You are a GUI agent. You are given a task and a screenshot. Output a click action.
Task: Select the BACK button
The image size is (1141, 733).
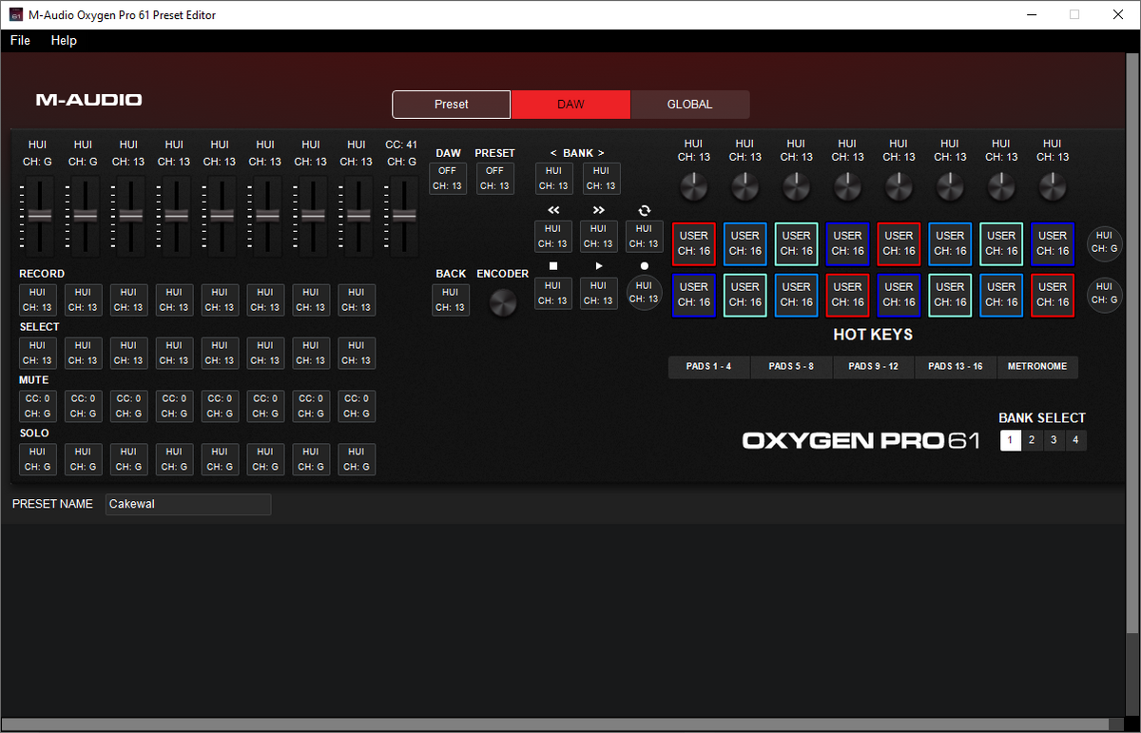[451, 299]
